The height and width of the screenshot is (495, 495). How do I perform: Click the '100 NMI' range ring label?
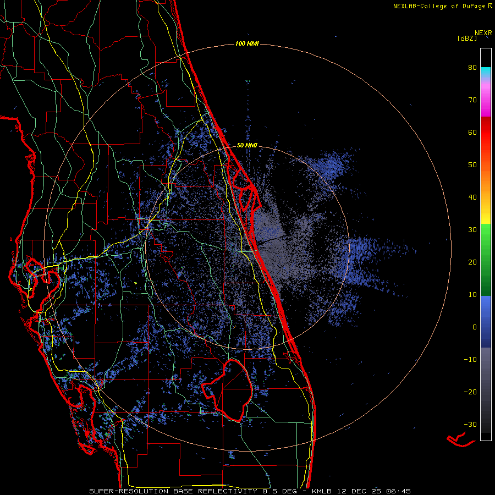point(247,43)
